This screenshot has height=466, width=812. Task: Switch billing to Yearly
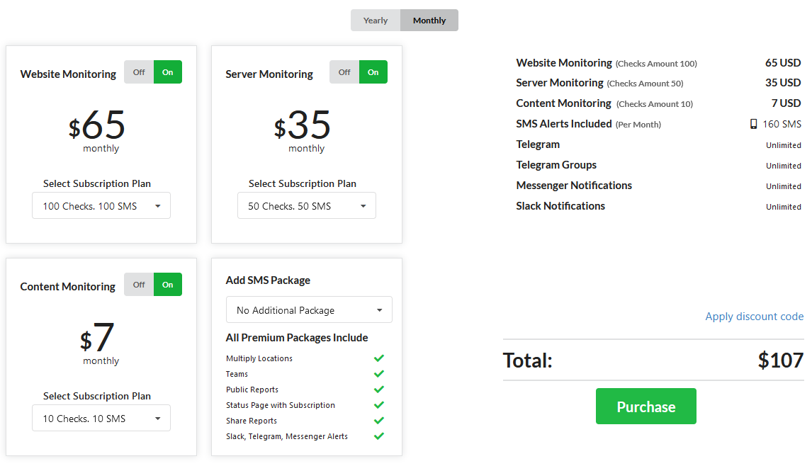click(x=376, y=21)
